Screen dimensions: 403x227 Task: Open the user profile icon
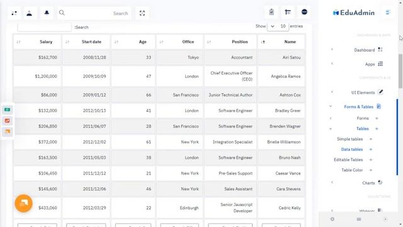pos(30,13)
